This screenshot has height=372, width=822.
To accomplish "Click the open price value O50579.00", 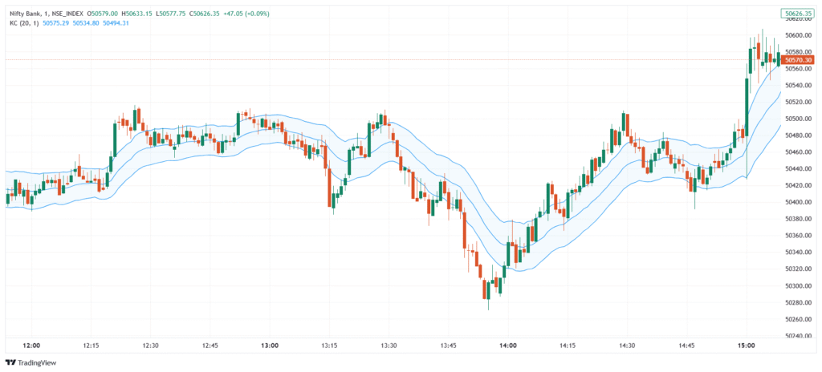I will 102,14.
